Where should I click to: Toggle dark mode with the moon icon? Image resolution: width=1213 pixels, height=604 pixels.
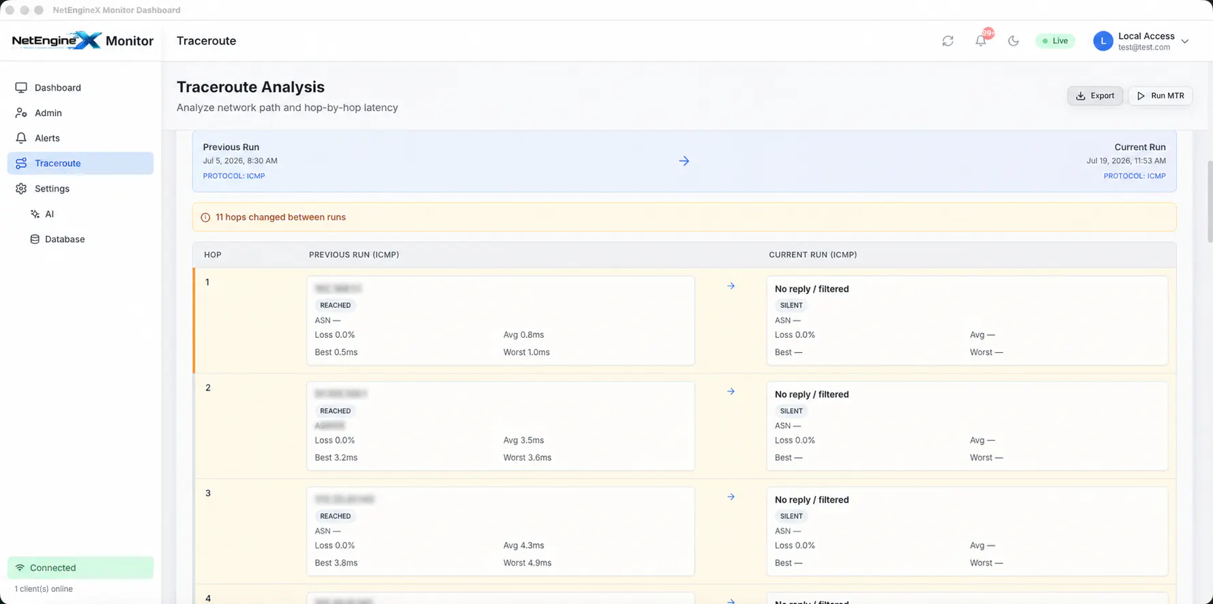(1013, 41)
